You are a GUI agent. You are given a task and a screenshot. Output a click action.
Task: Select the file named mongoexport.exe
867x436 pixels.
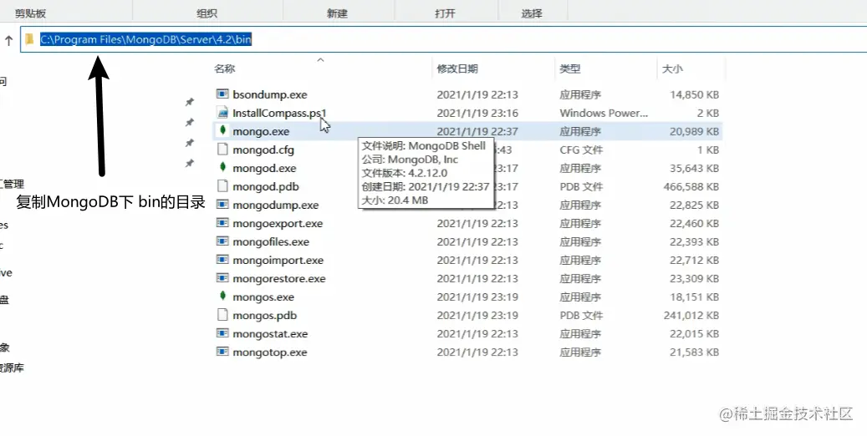[x=278, y=224]
